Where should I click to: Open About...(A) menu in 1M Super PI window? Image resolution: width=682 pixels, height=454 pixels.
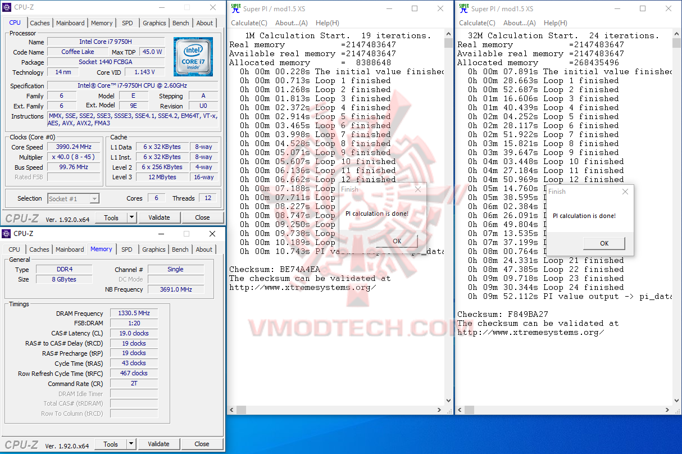click(x=292, y=23)
